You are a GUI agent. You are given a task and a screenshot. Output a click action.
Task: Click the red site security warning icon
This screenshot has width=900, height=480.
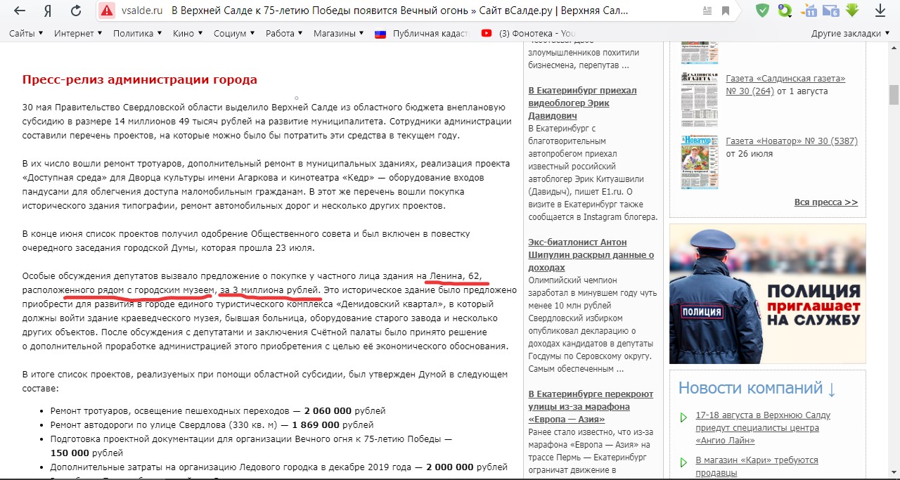tap(107, 11)
